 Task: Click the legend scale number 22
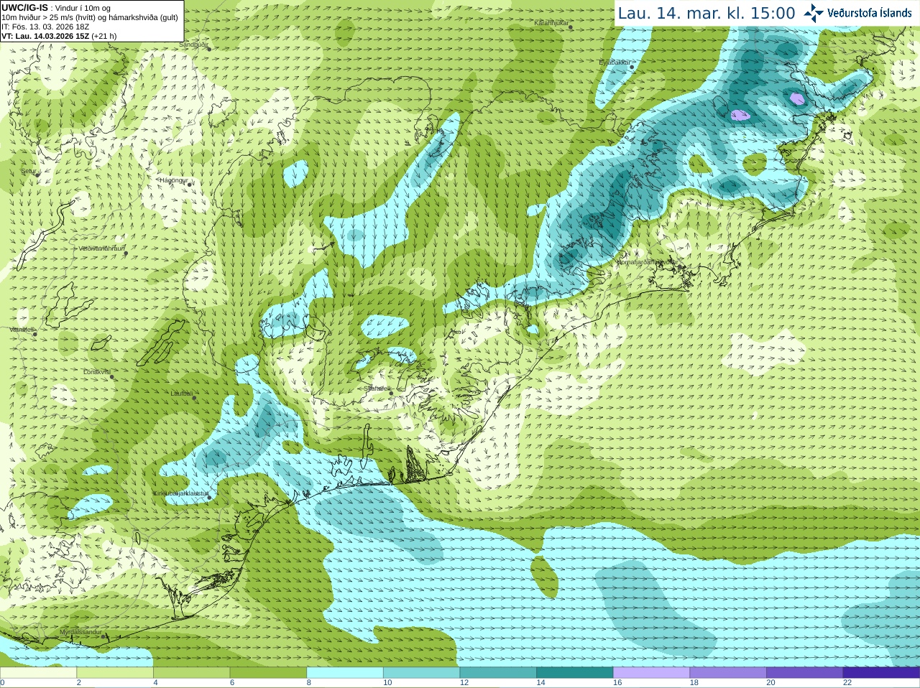pyautogui.click(x=847, y=683)
